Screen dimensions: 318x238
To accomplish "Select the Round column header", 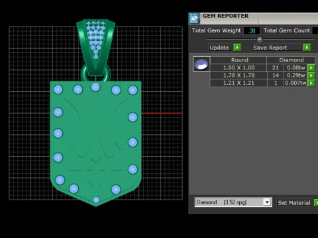I will 239,60.
